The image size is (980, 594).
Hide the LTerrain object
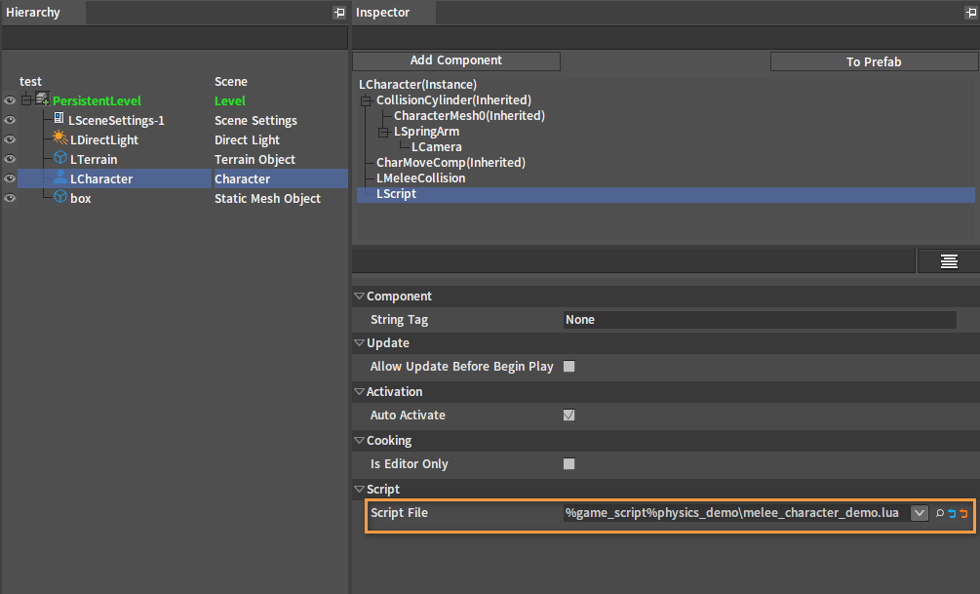(x=10, y=159)
